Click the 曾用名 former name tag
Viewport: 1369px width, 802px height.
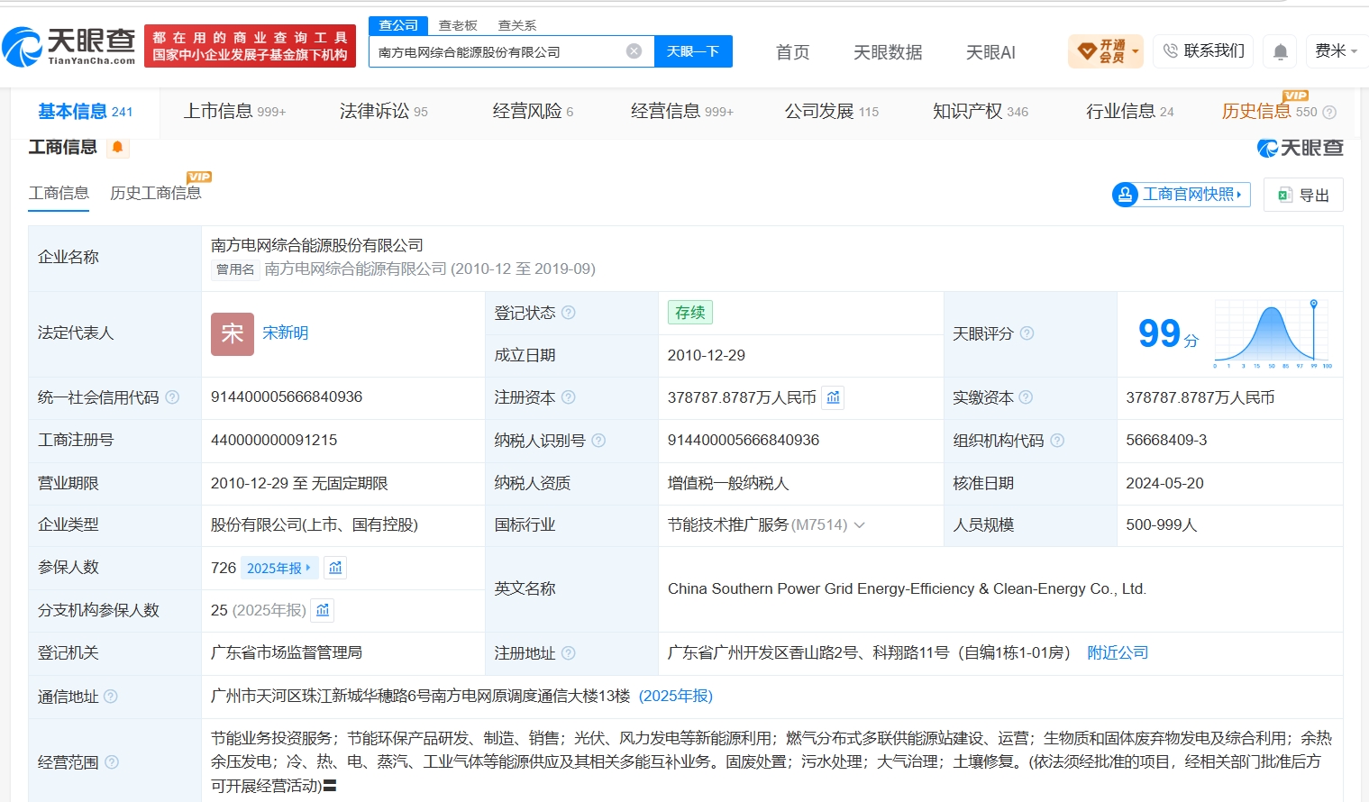(x=235, y=269)
